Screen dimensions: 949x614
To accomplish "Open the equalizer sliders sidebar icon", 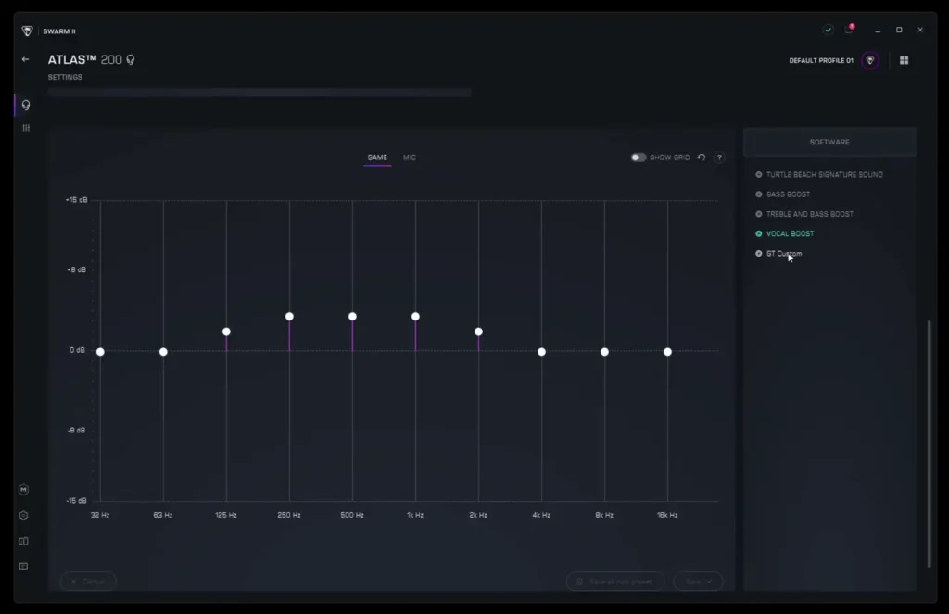I will click(x=26, y=128).
